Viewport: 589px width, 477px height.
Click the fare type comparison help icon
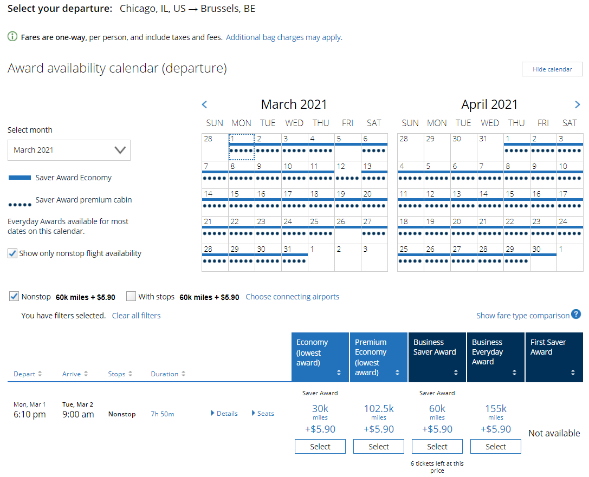pyautogui.click(x=576, y=315)
